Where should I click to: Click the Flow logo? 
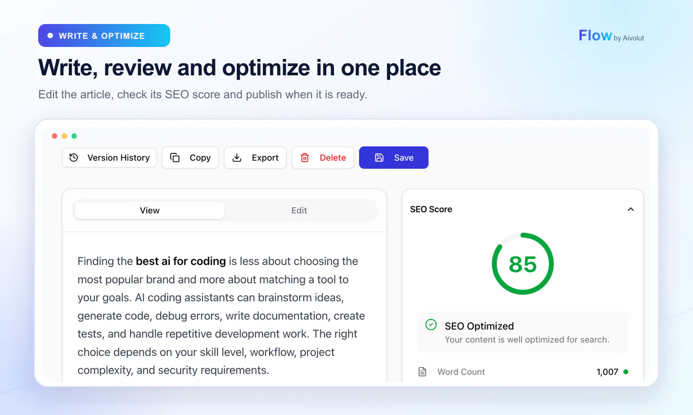[x=595, y=35]
